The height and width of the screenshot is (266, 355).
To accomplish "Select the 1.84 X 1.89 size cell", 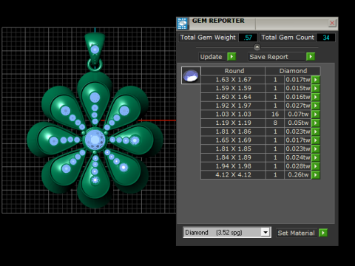I will pos(233,157).
